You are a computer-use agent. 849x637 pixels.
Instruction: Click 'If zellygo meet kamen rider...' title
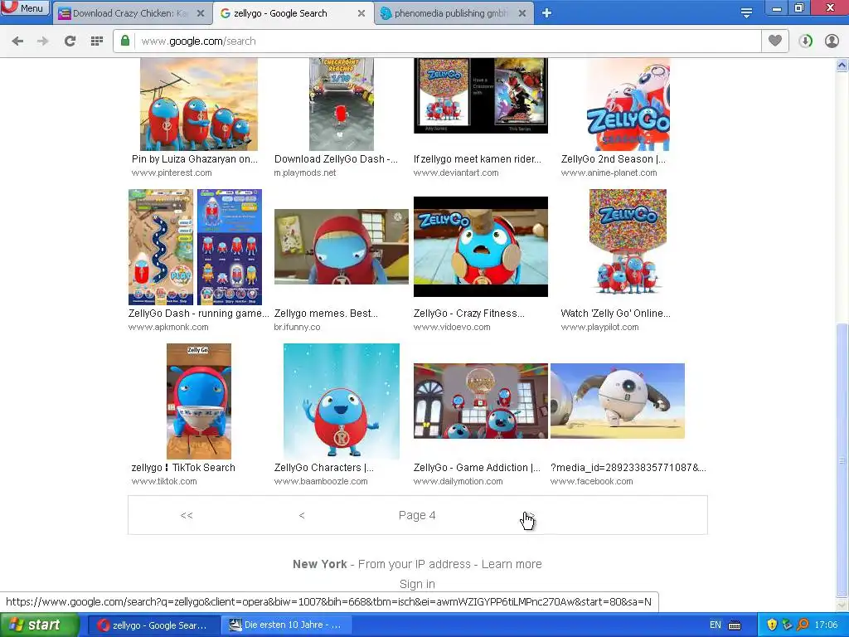click(477, 159)
